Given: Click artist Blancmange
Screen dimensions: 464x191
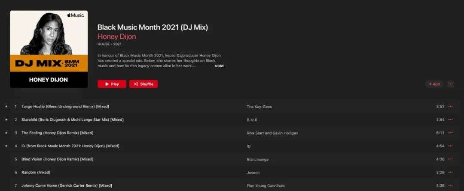Looking at the screenshot, I should (257, 159).
